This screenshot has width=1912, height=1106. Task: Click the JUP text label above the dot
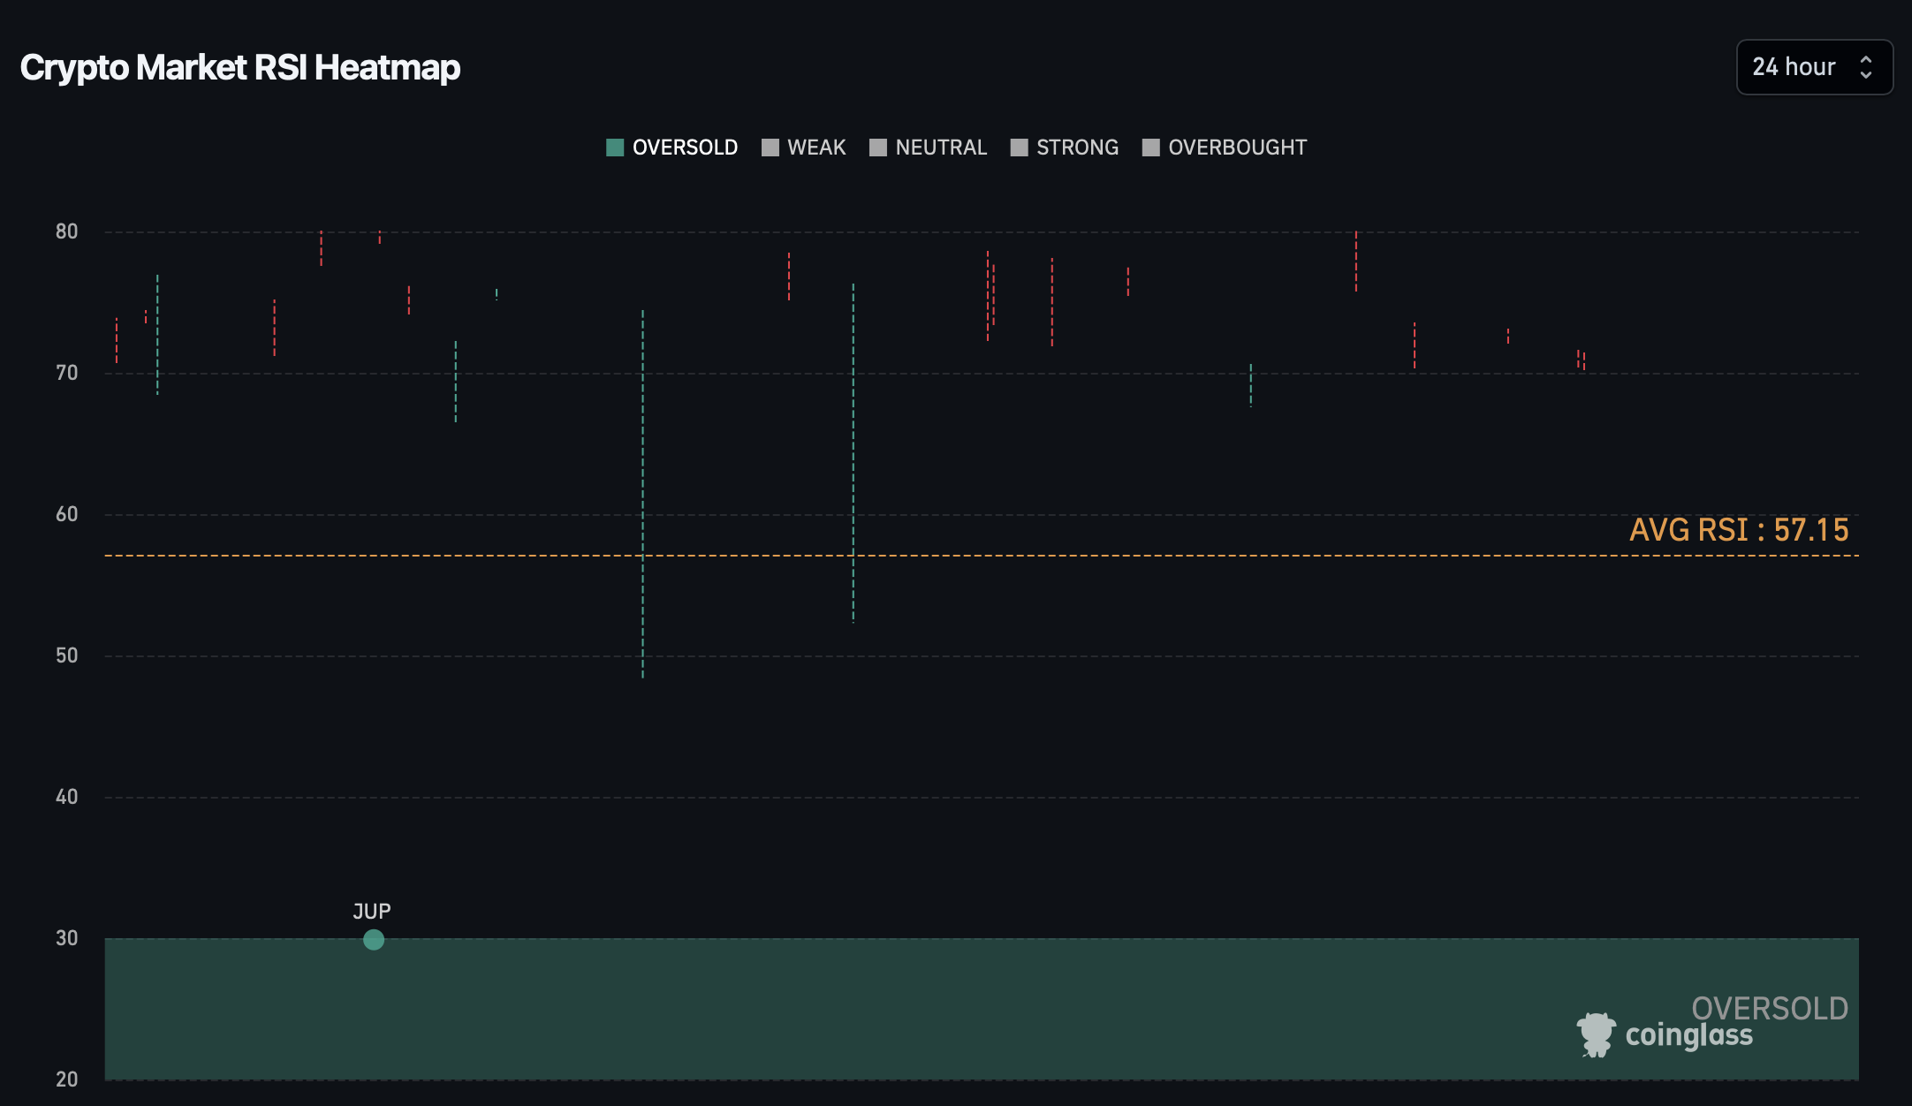[371, 911]
